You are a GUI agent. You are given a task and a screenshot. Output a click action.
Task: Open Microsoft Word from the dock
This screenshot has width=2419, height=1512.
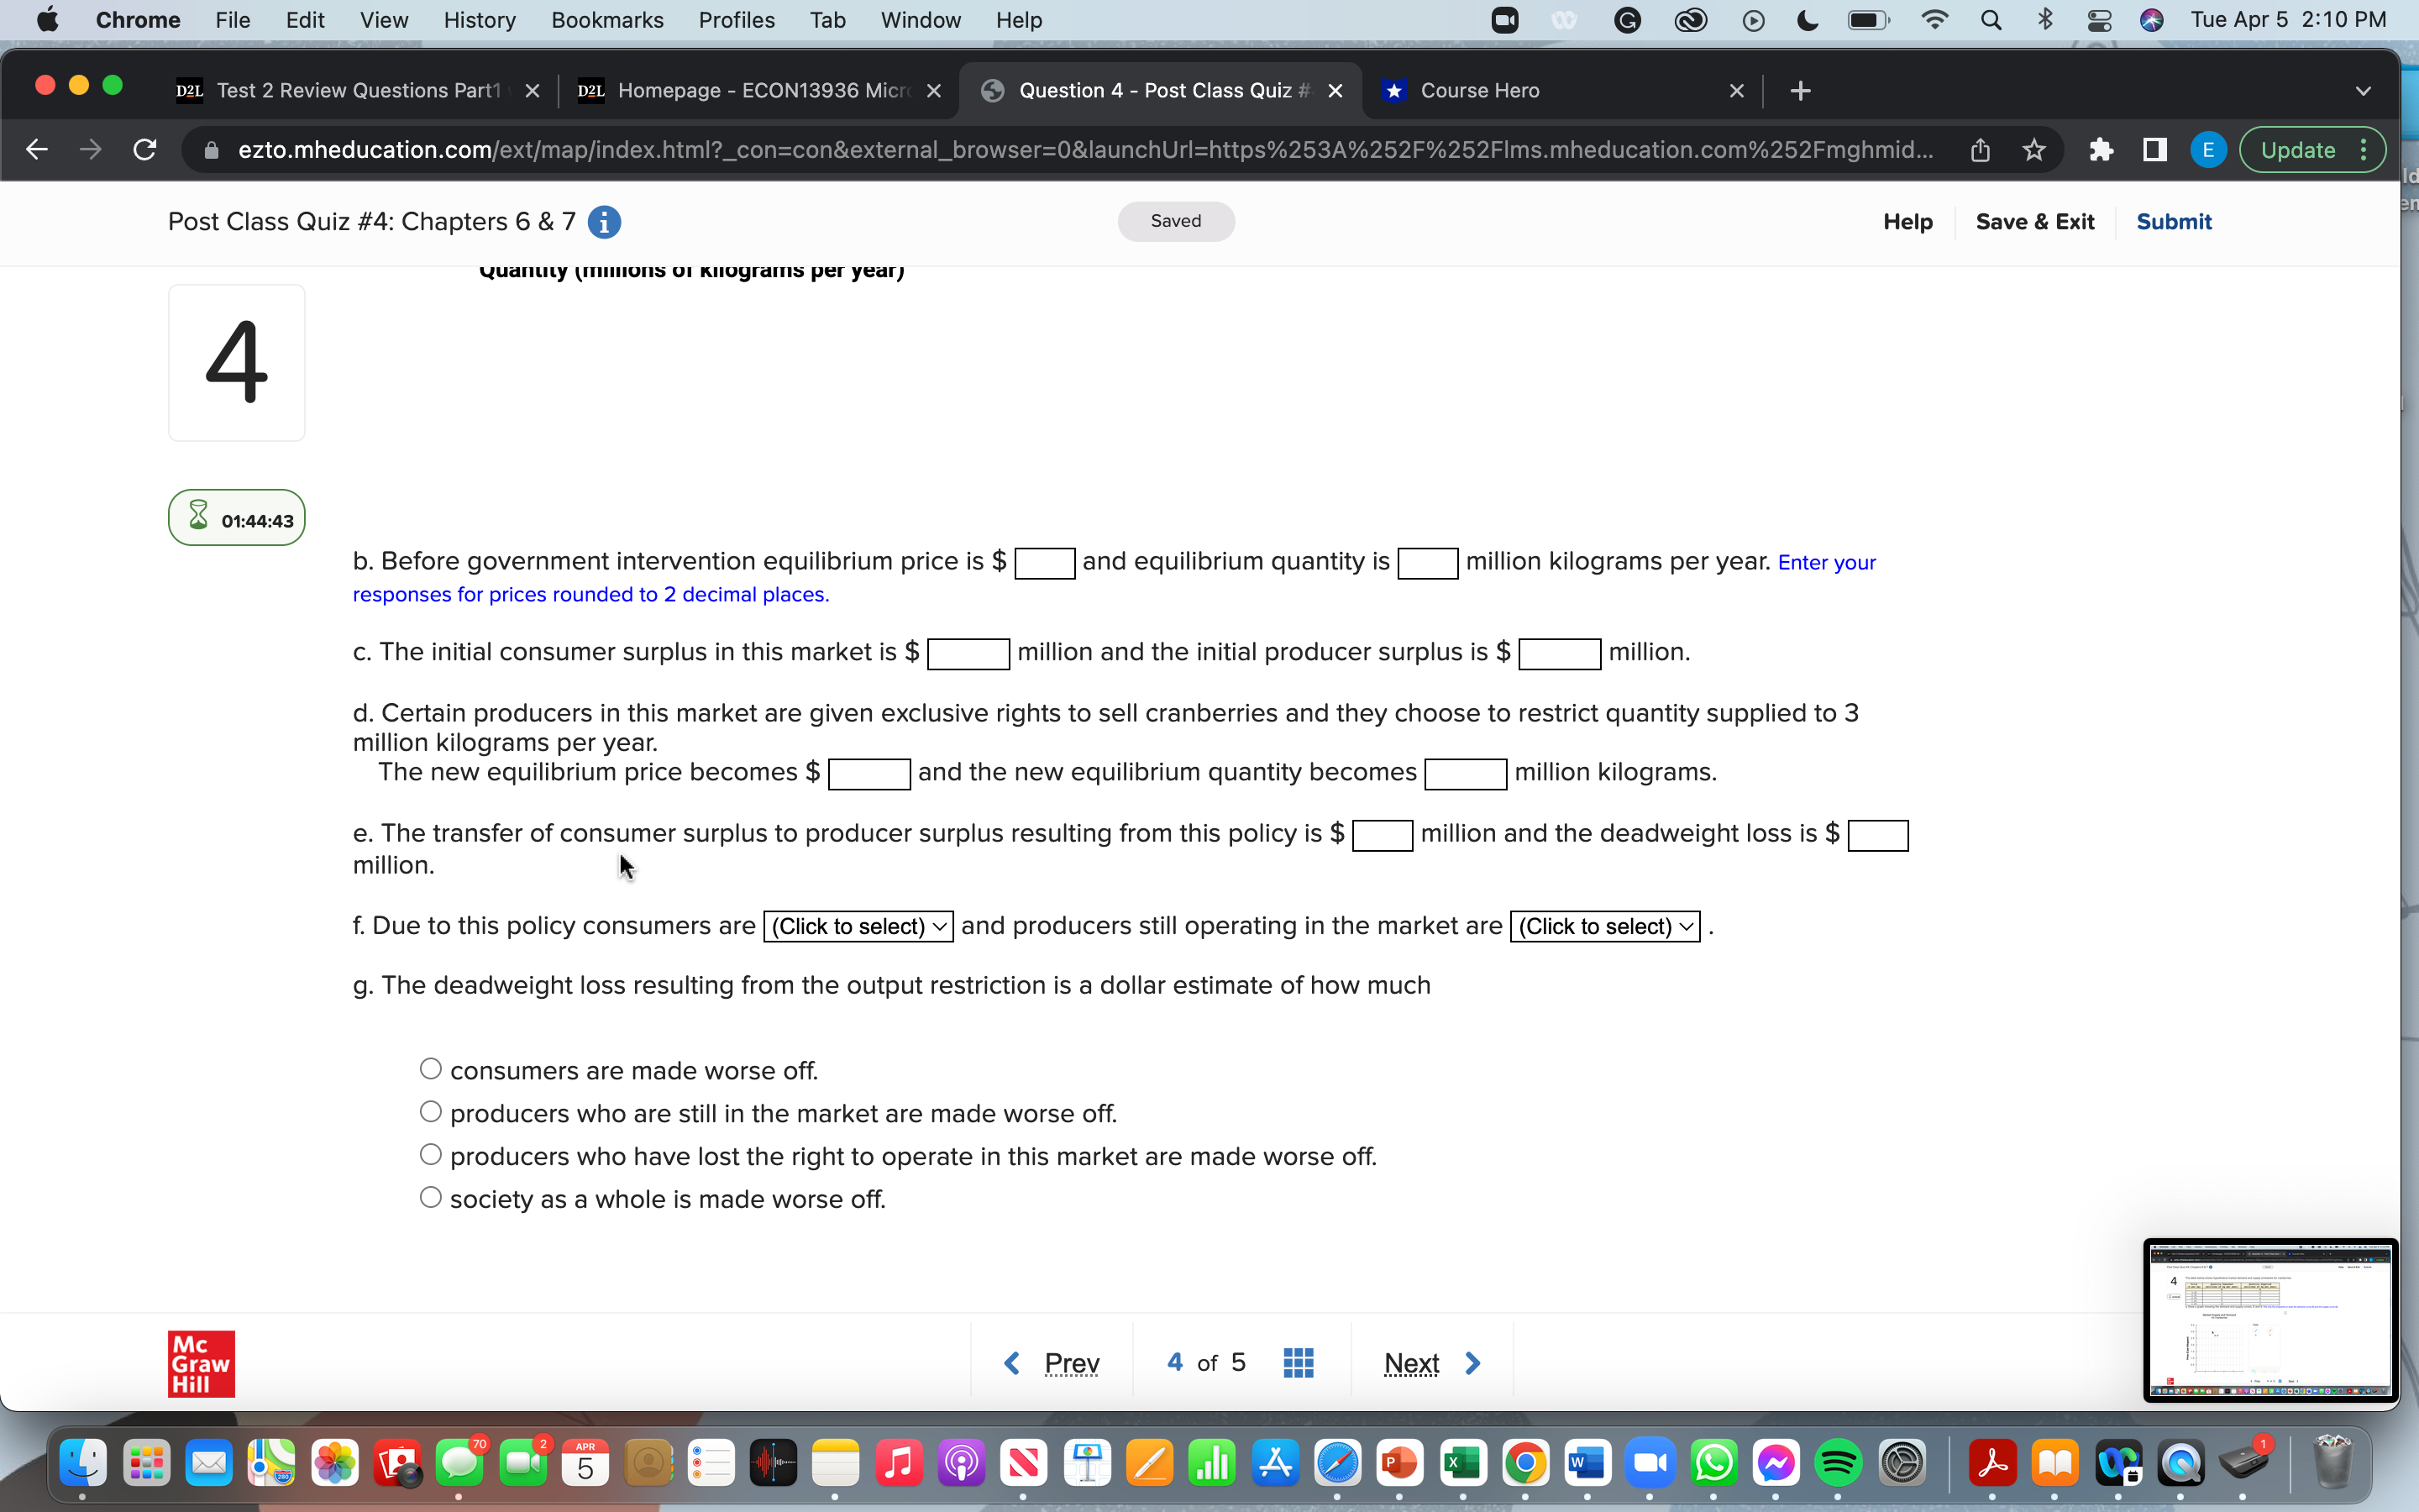pos(1588,1462)
